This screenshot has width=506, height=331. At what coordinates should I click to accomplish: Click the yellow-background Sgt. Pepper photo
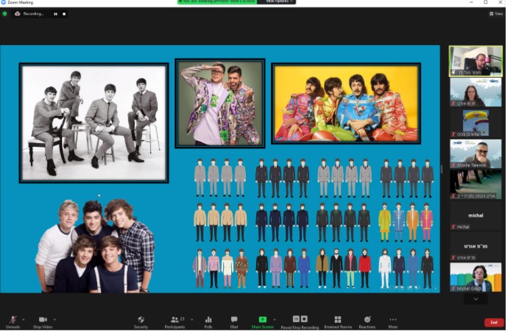point(346,103)
